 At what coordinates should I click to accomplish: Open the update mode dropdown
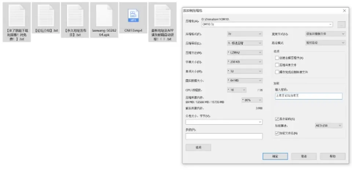click(x=326, y=34)
